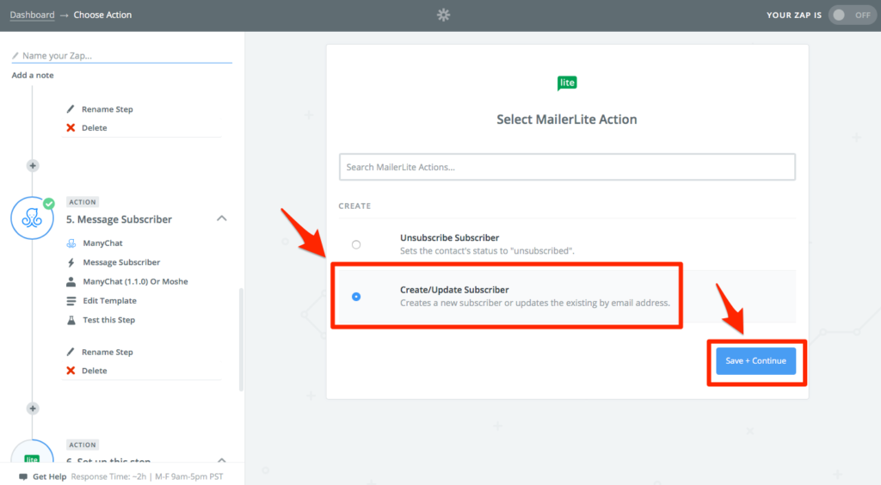Click the pencil icon next to upper Rename Step
Image resolution: width=881 pixels, height=485 pixels.
[x=71, y=109]
